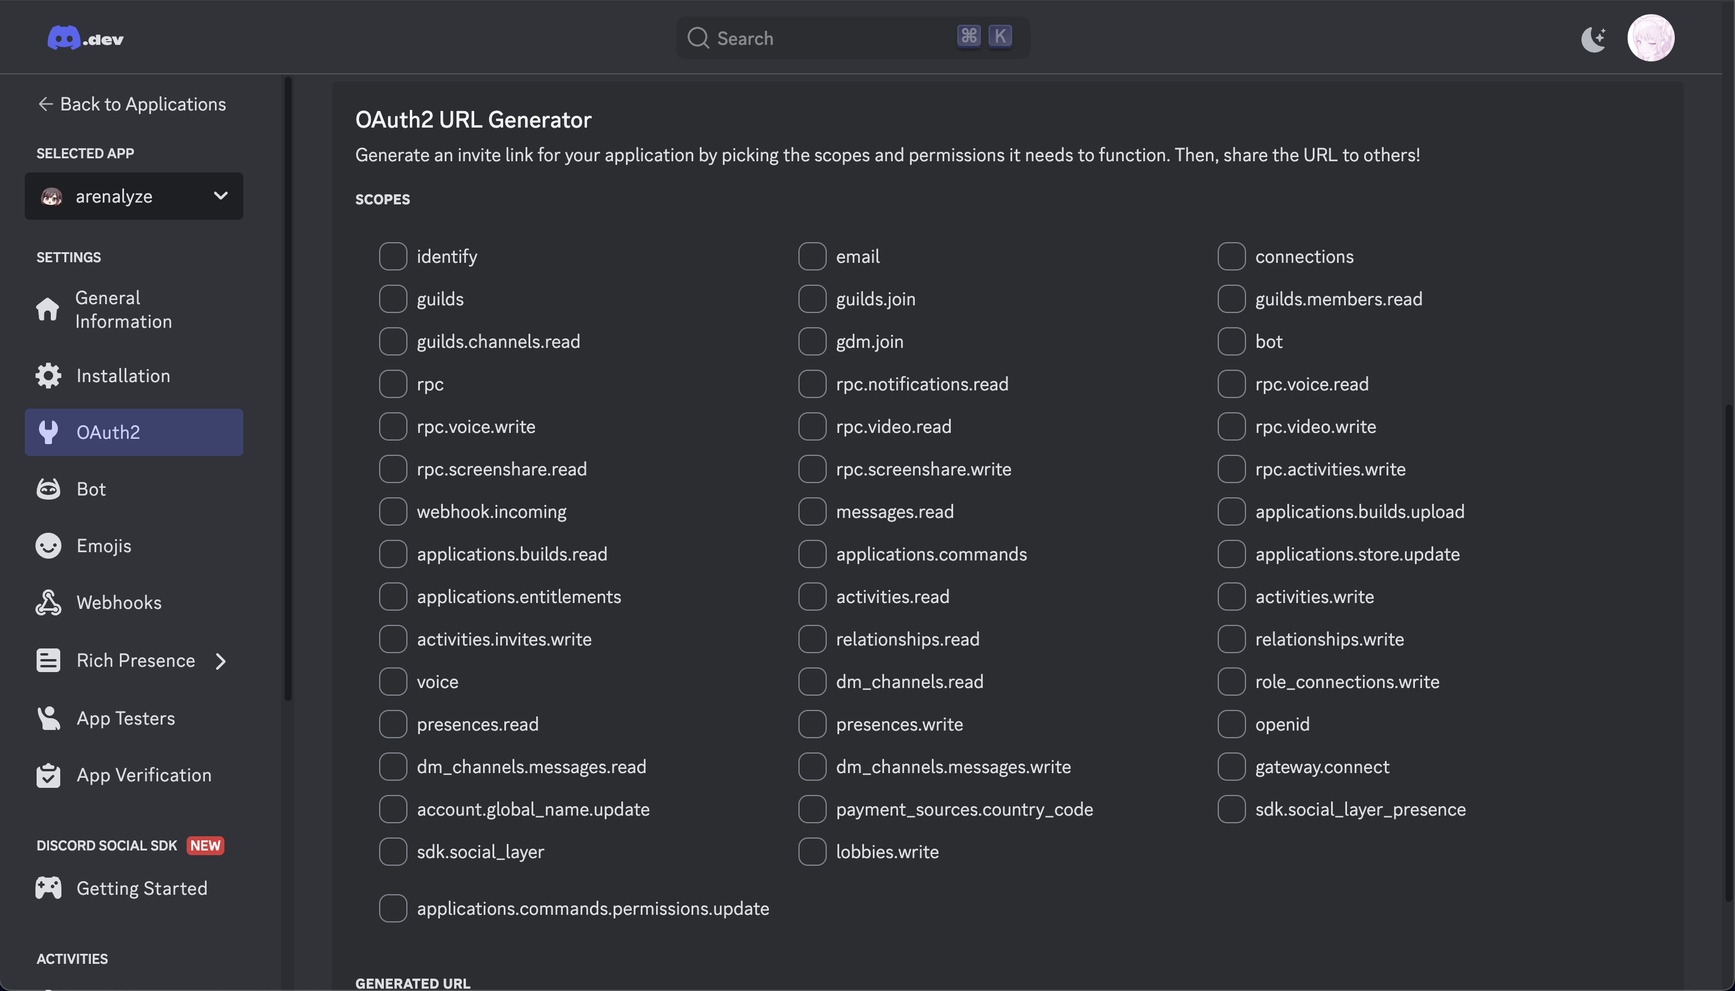Image resolution: width=1735 pixels, height=991 pixels.
Task: Go to App Verification settings
Action: click(x=143, y=775)
